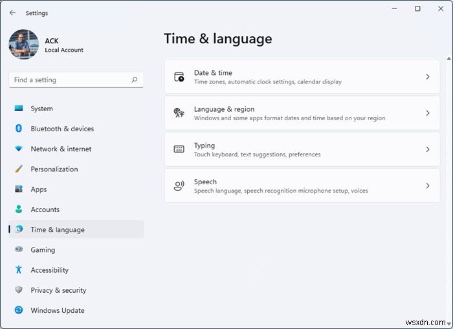Open Privacy & security settings
Image resolution: width=453 pixels, height=329 pixels.
pos(76,290)
